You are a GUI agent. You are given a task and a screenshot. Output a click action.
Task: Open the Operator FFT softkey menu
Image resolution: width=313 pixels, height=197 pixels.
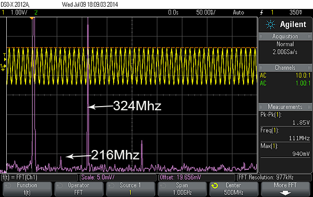click(x=79, y=189)
